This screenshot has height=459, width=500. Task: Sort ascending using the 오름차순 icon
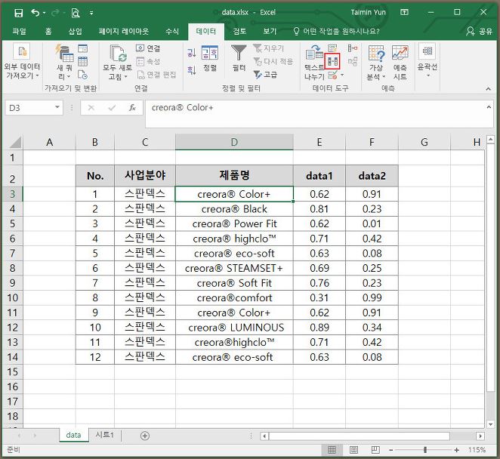pyautogui.click(x=191, y=53)
